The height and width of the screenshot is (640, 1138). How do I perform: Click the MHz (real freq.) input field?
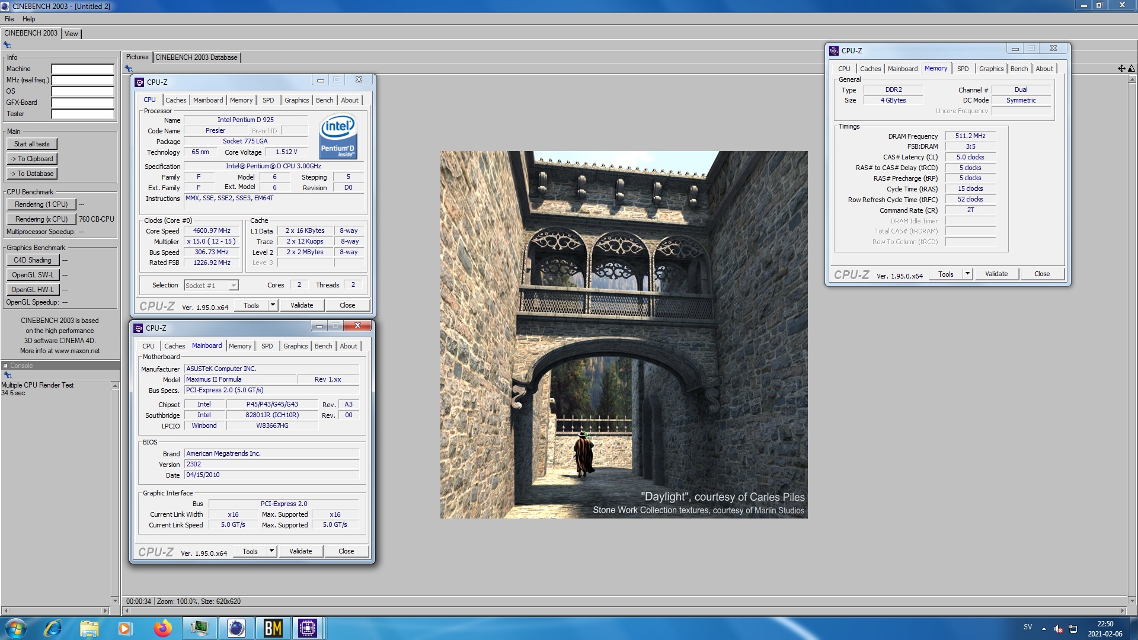82,80
